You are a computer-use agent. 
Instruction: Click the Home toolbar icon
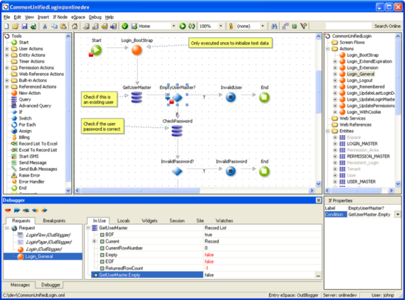(75, 26)
